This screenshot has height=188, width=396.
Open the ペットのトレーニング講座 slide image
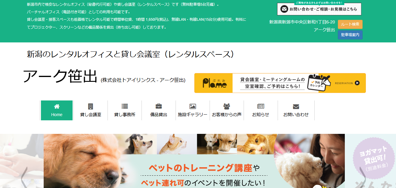[194, 168]
